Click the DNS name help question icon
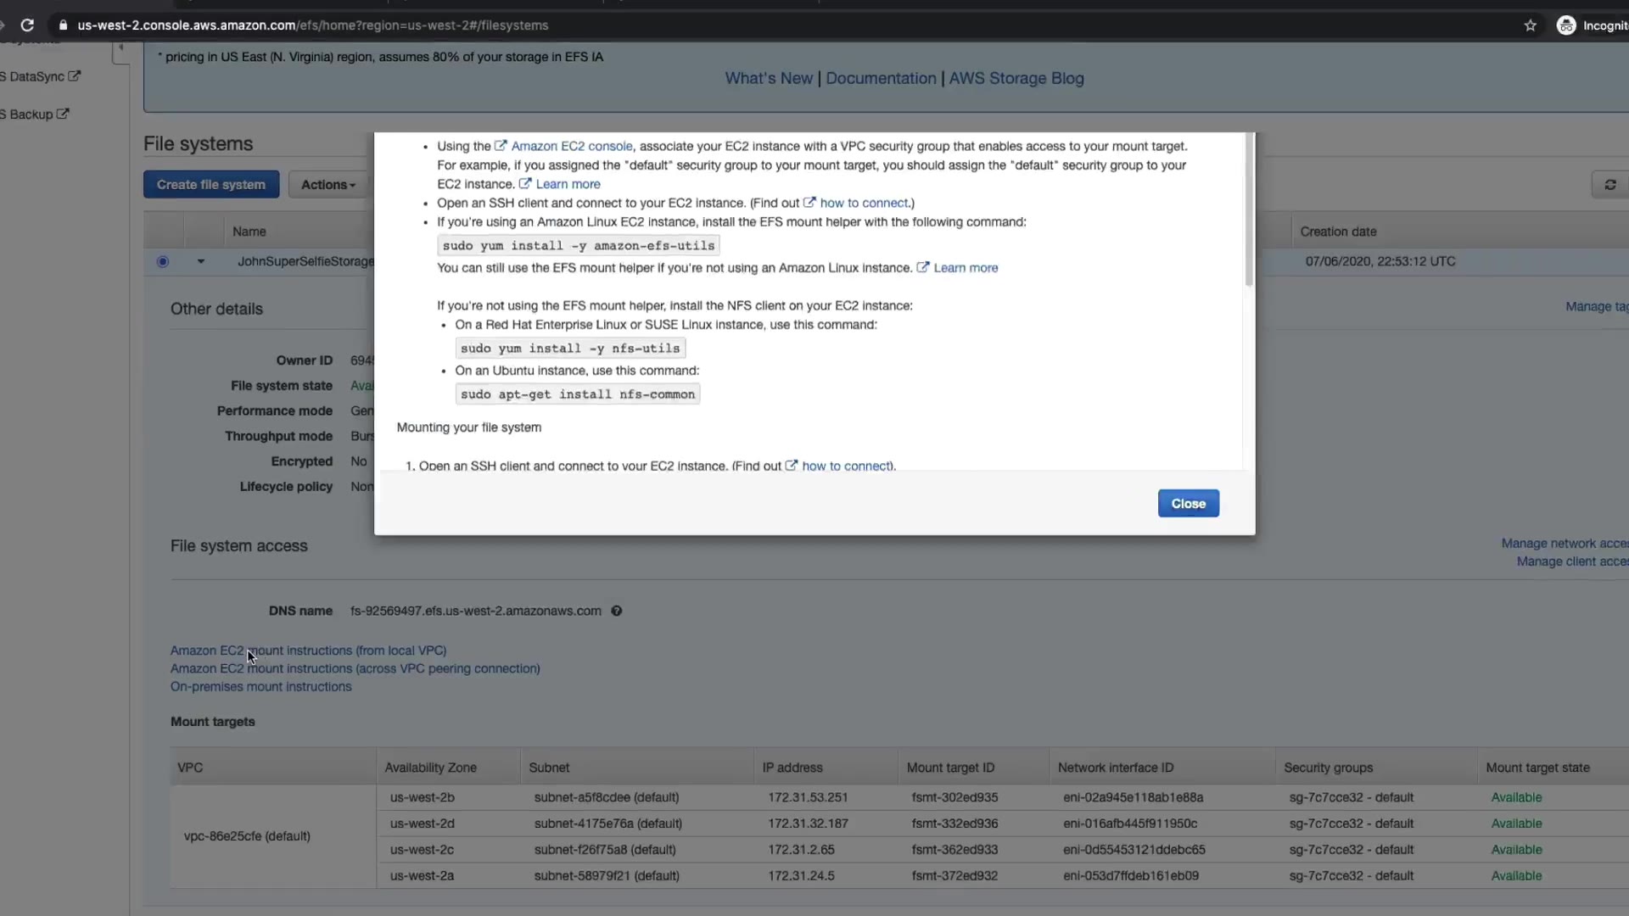The height and width of the screenshot is (916, 1629). (617, 611)
